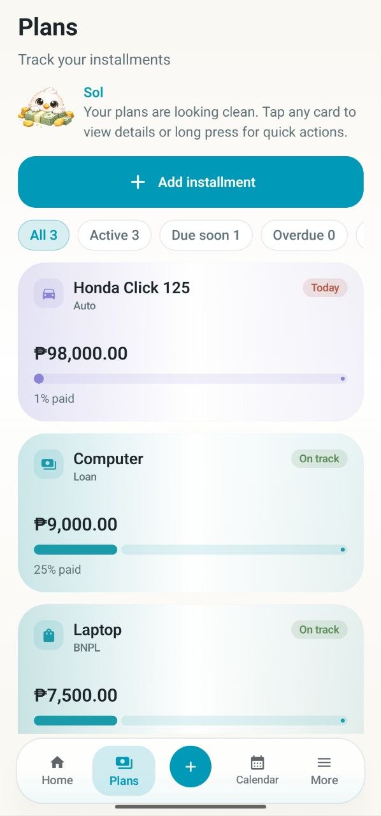Image resolution: width=381 pixels, height=816 pixels.
Task: Expand the Honda Click 125 installment card
Action: click(190, 342)
